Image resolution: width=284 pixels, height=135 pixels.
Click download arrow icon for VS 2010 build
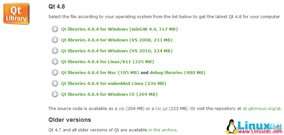click(x=55, y=51)
